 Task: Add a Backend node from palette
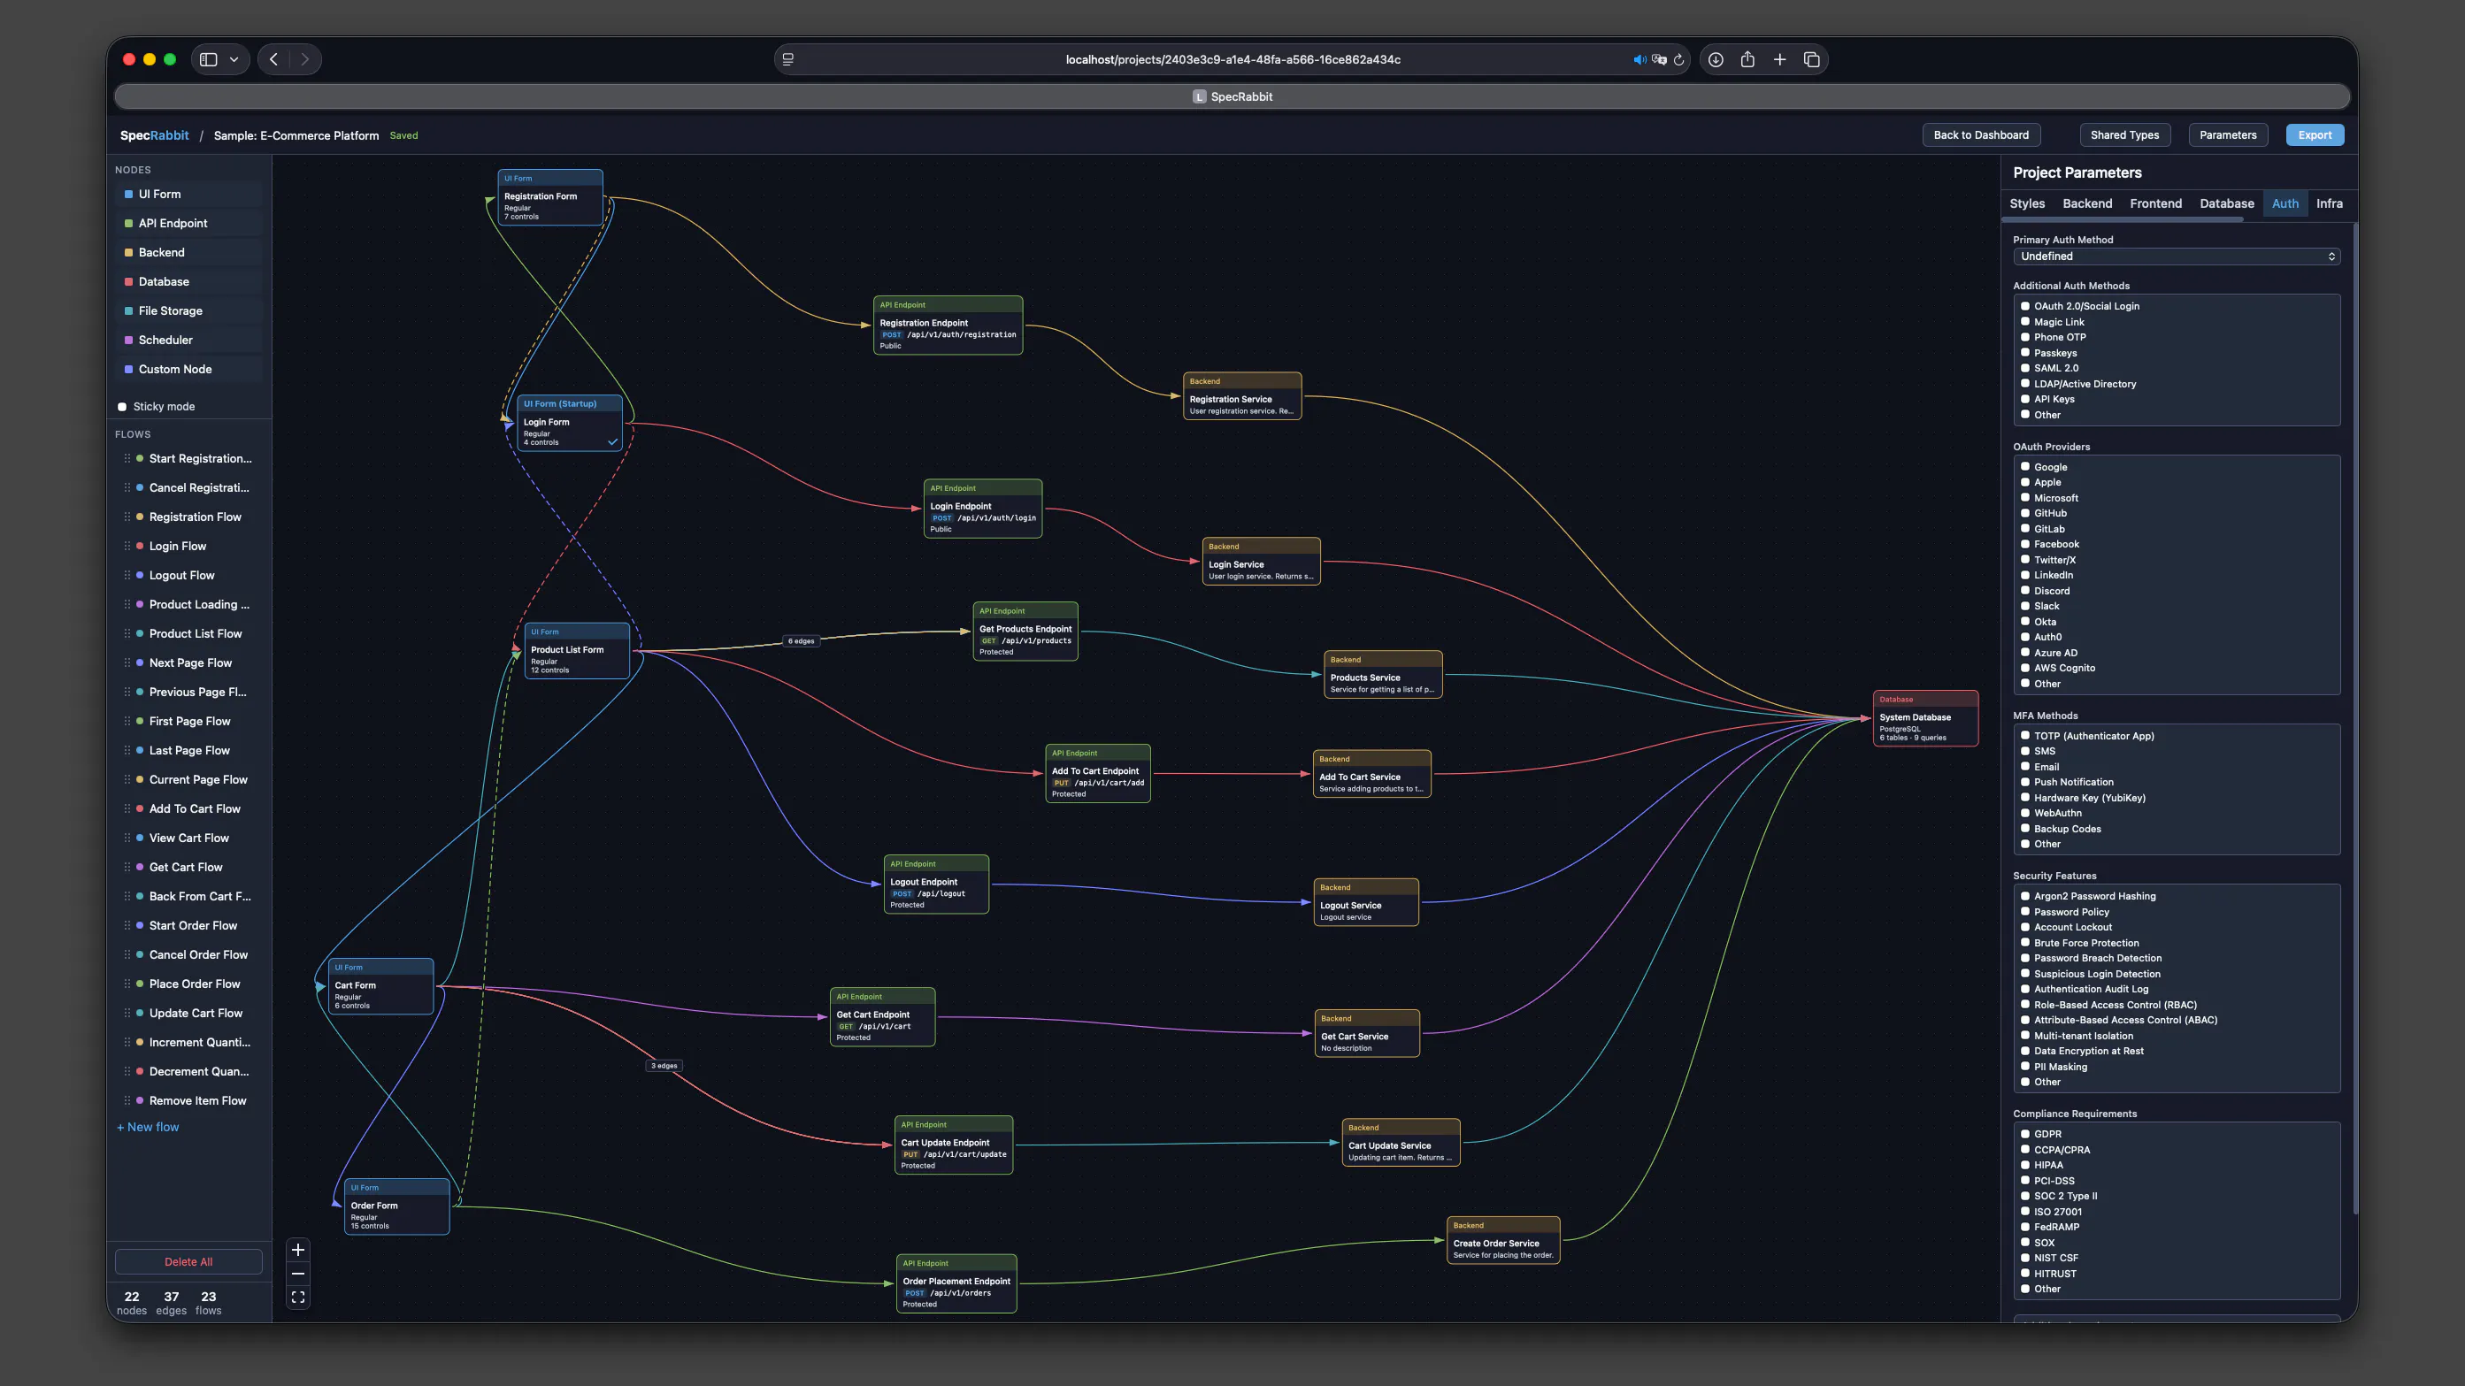[x=188, y=252]
